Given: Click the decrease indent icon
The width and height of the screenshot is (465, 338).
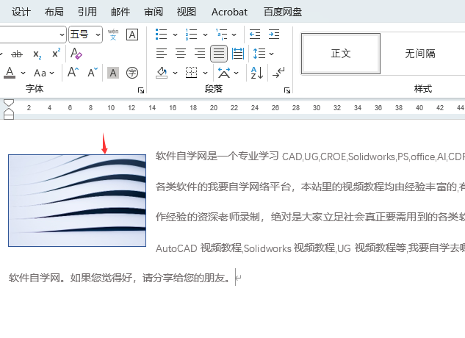Looking at the screenshot, I should (x=255, y=35).
